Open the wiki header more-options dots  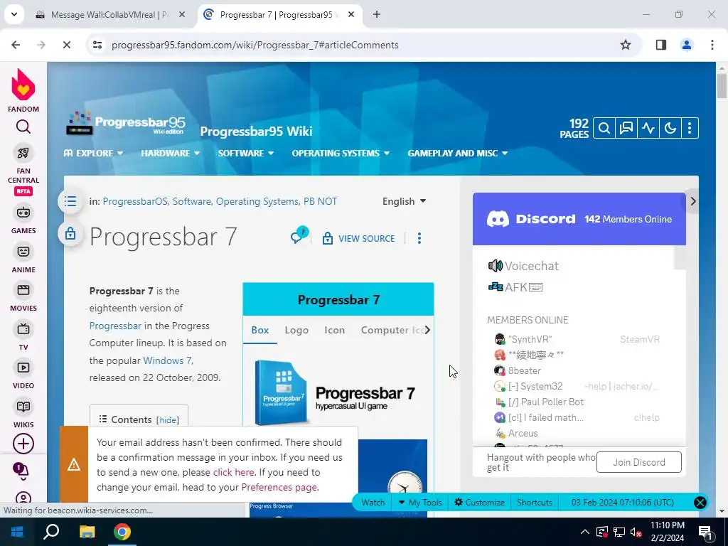pyautogui.click(x=690, y=128)
